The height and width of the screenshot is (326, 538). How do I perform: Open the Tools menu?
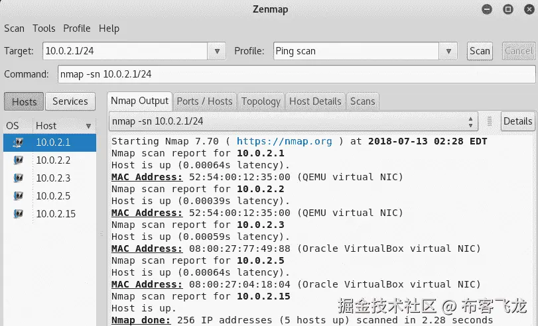tap(44, 28)
